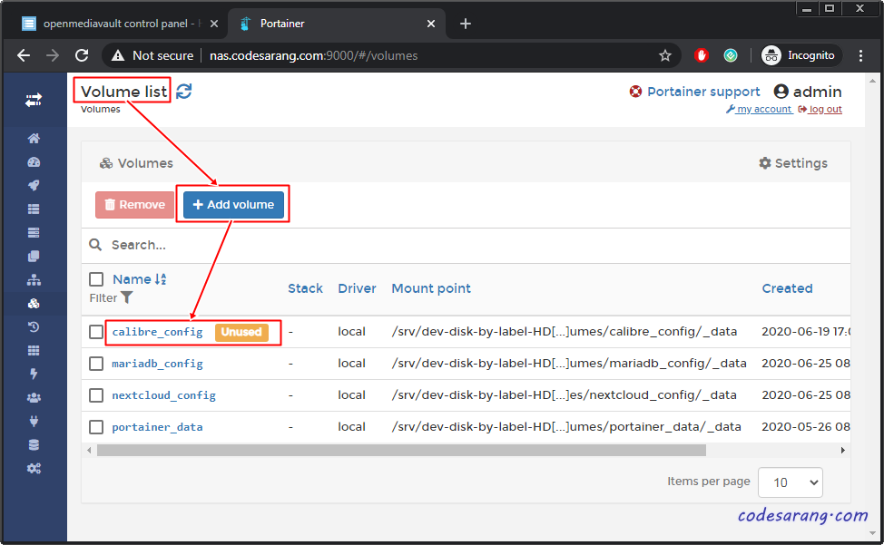This screenshot has width=884, height=545.
Task: Click the green extension icon
Action: pyautogui.click(x=731, y=55)
